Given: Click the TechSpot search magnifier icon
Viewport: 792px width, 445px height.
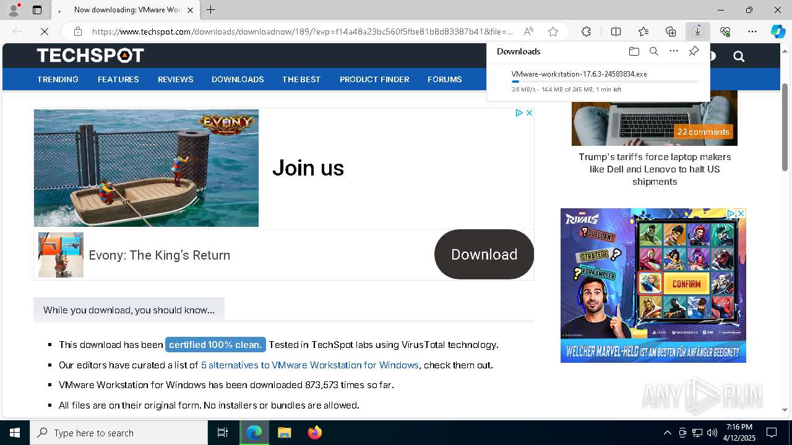Looking at the screenshot, I should point(738,56).
